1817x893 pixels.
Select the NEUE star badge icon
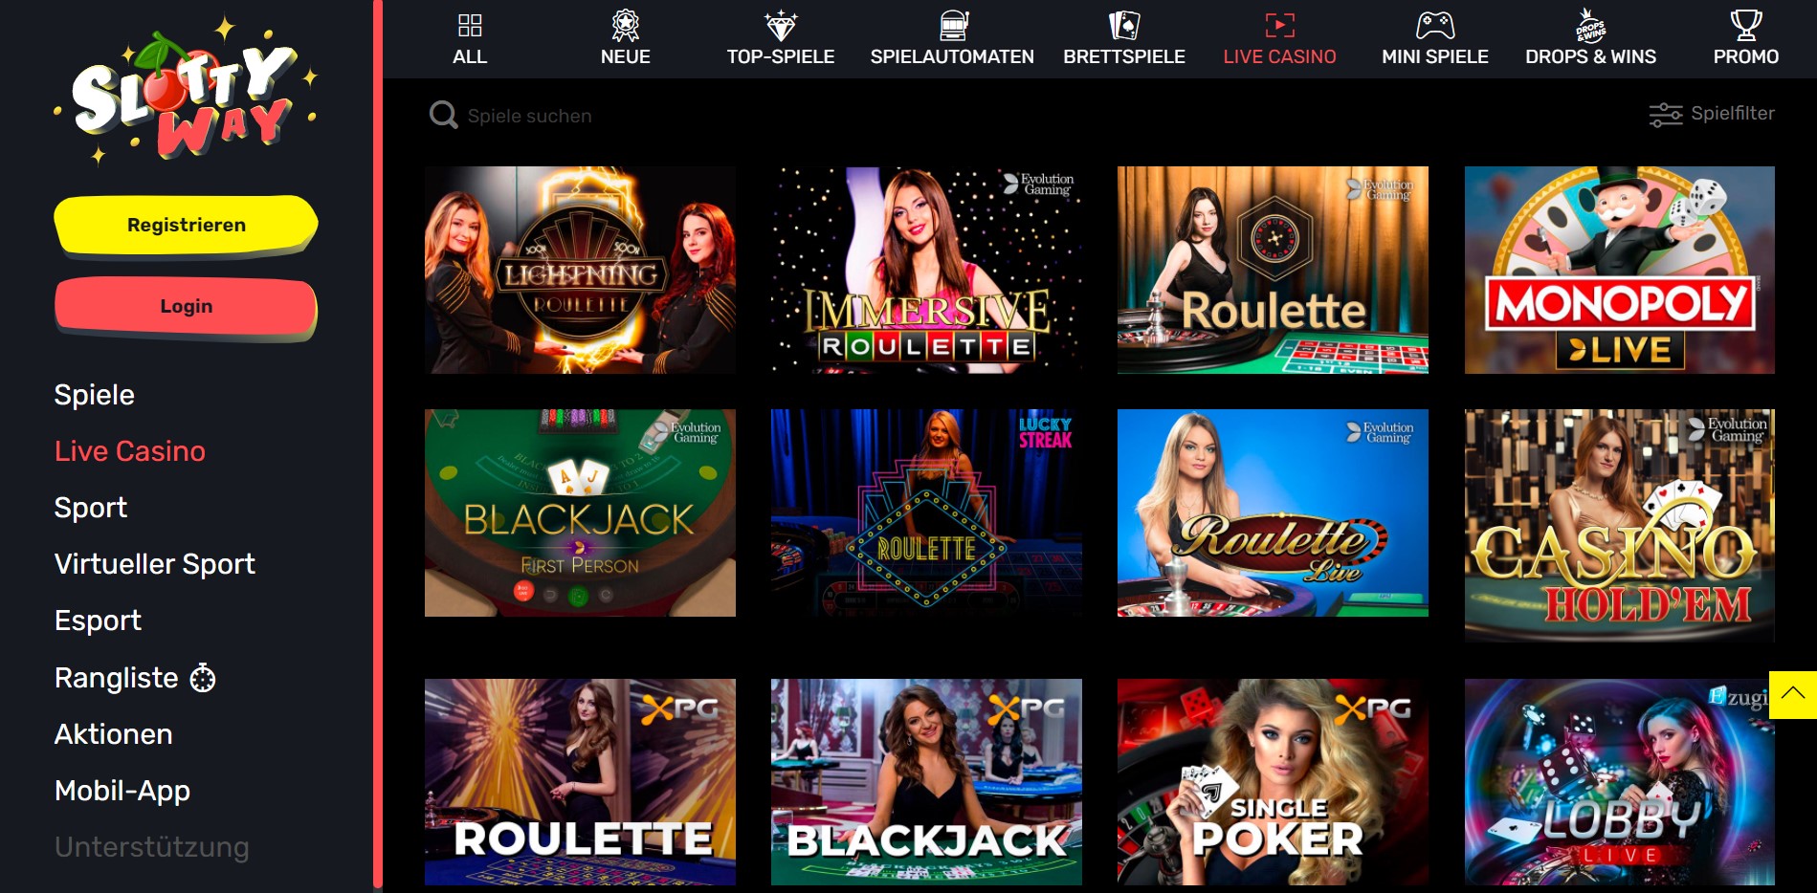coord(626,25)
